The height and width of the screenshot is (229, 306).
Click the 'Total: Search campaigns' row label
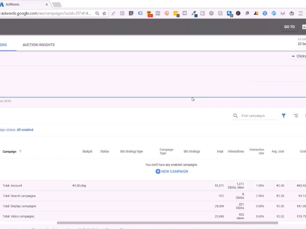point(19,196)
